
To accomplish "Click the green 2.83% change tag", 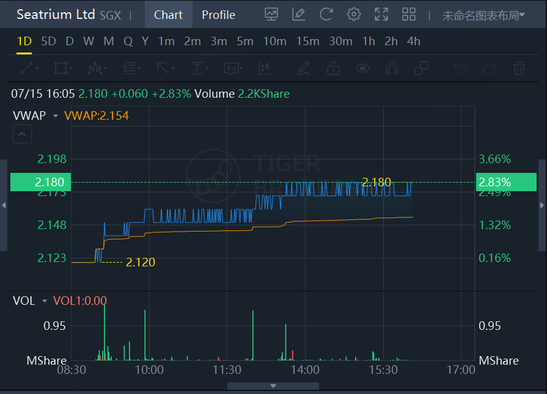I will 506,182.
